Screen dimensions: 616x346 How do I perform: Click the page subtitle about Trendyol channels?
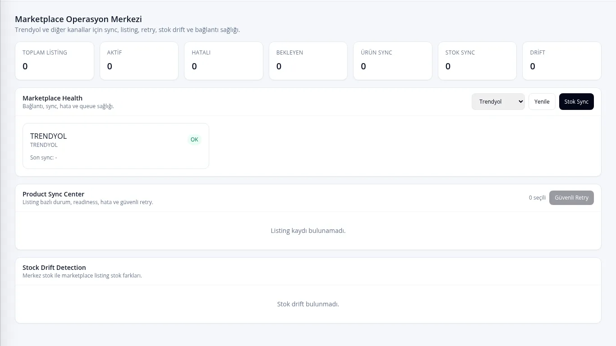(x=127, y=30)
